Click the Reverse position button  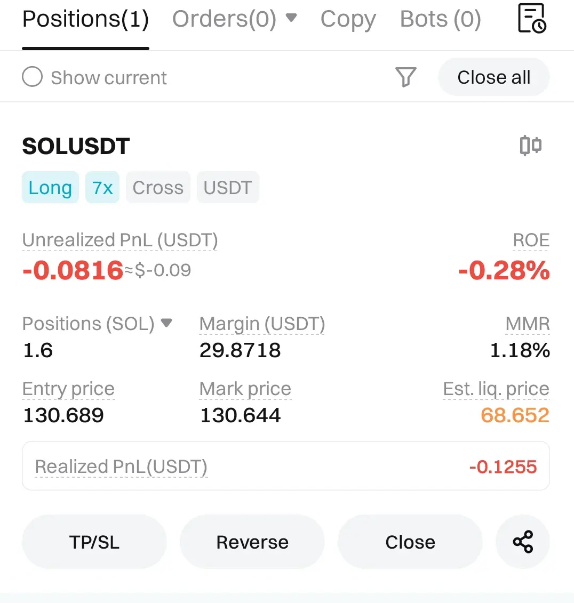(x=252, y=542)
